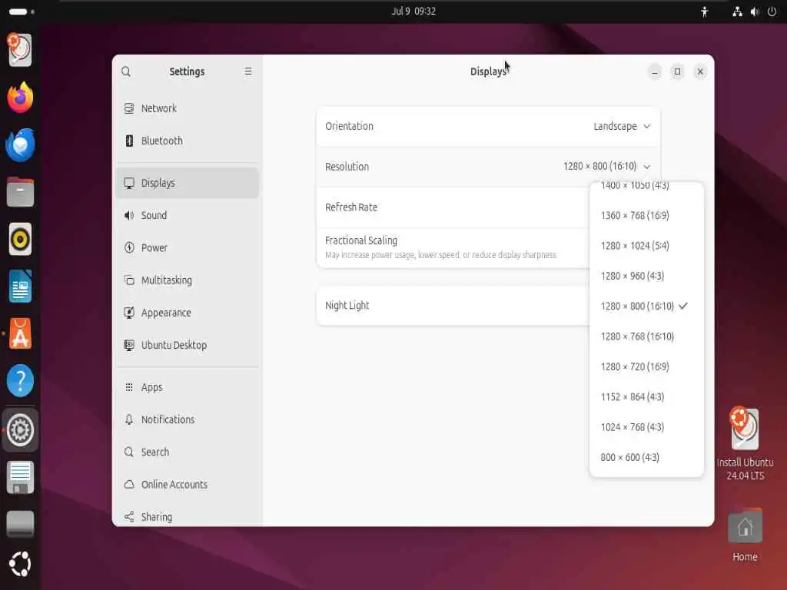Choose 1024 × 768 (4:3) resolution
Image resolution: width=787 pixels, height=590 pixels.
[x=646, y=427]
